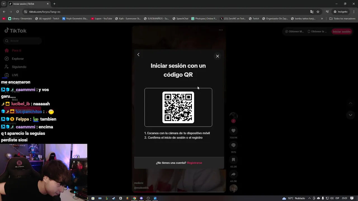Click the Obtener M... button
This screenshot has width=358, height=201.
coord(294,32)
